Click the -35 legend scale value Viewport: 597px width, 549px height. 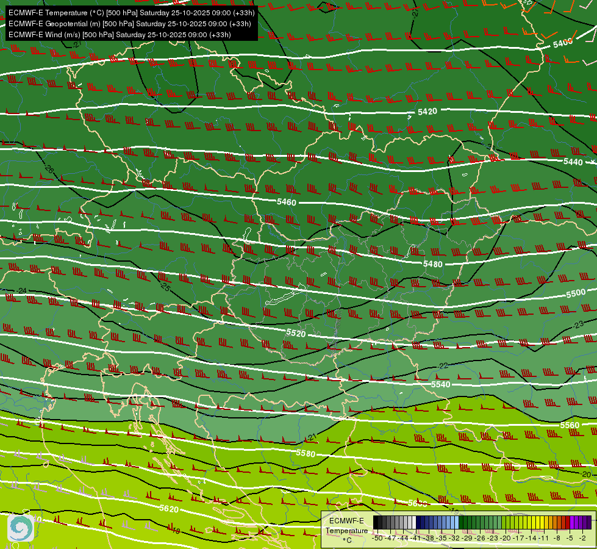point(441,539)
